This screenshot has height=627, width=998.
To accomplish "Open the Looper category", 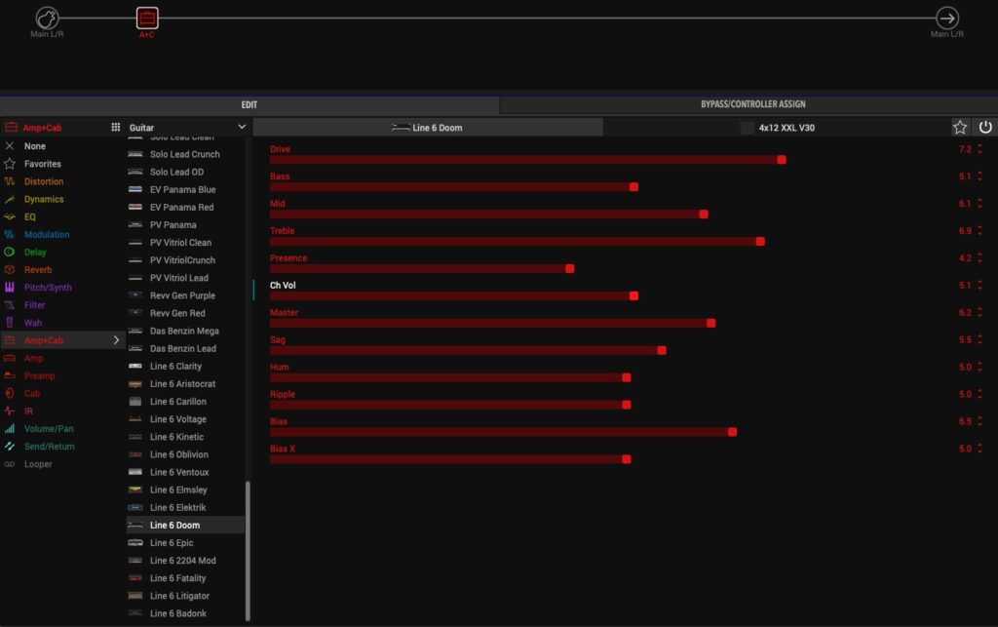I will pos(38,464).
